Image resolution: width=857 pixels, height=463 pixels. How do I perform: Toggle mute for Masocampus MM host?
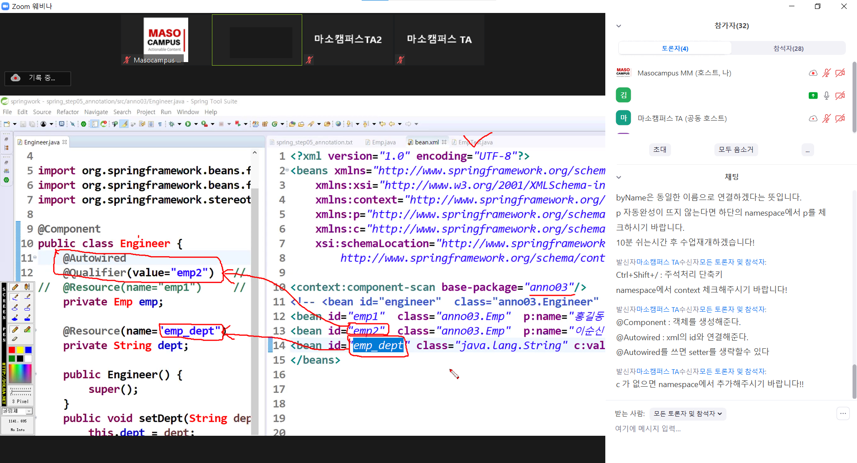click(826, 73)
